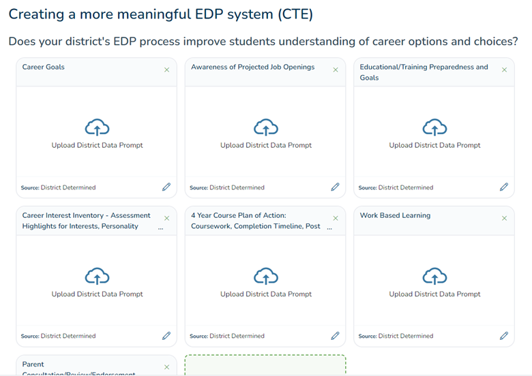The image size is (532, 376).
Task: Click upload cloud in 4 Year Course Plan card
Action: [x=266, y=276]
